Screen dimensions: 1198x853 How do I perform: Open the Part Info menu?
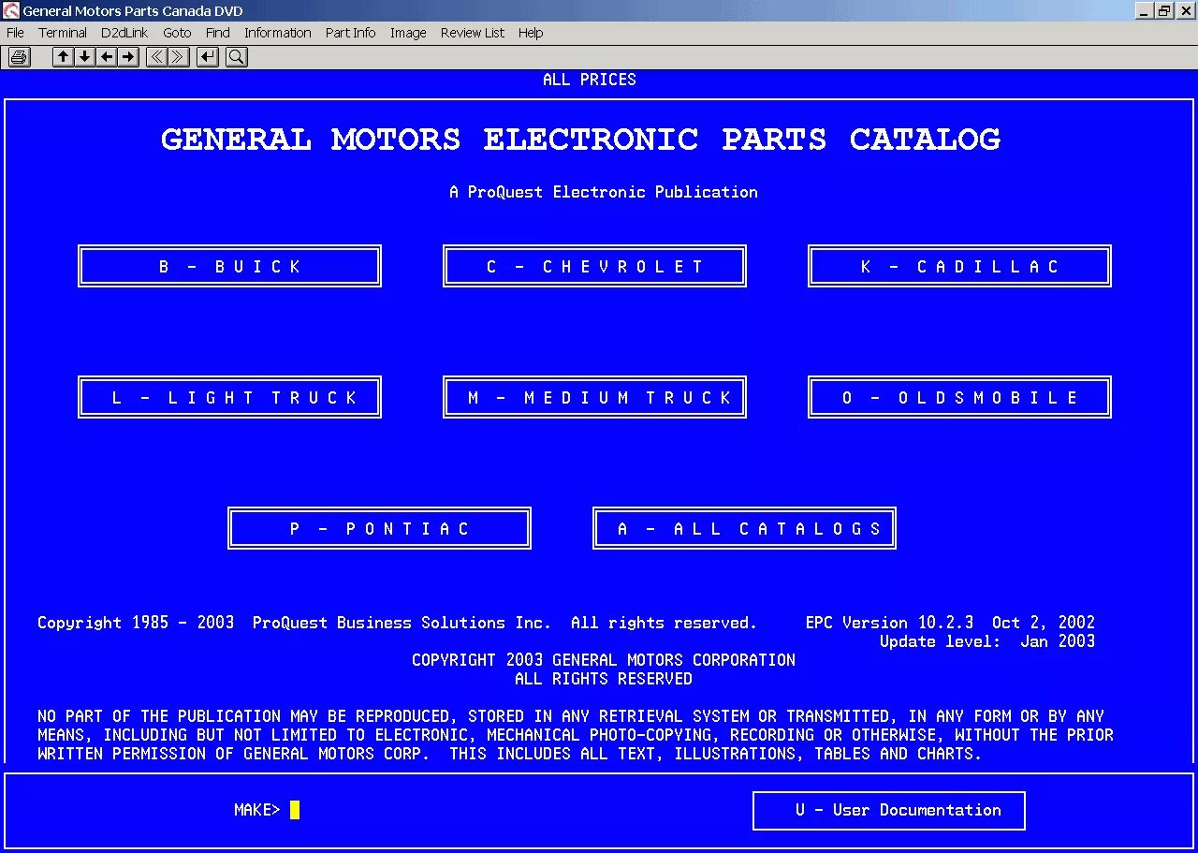pos(350,33)
